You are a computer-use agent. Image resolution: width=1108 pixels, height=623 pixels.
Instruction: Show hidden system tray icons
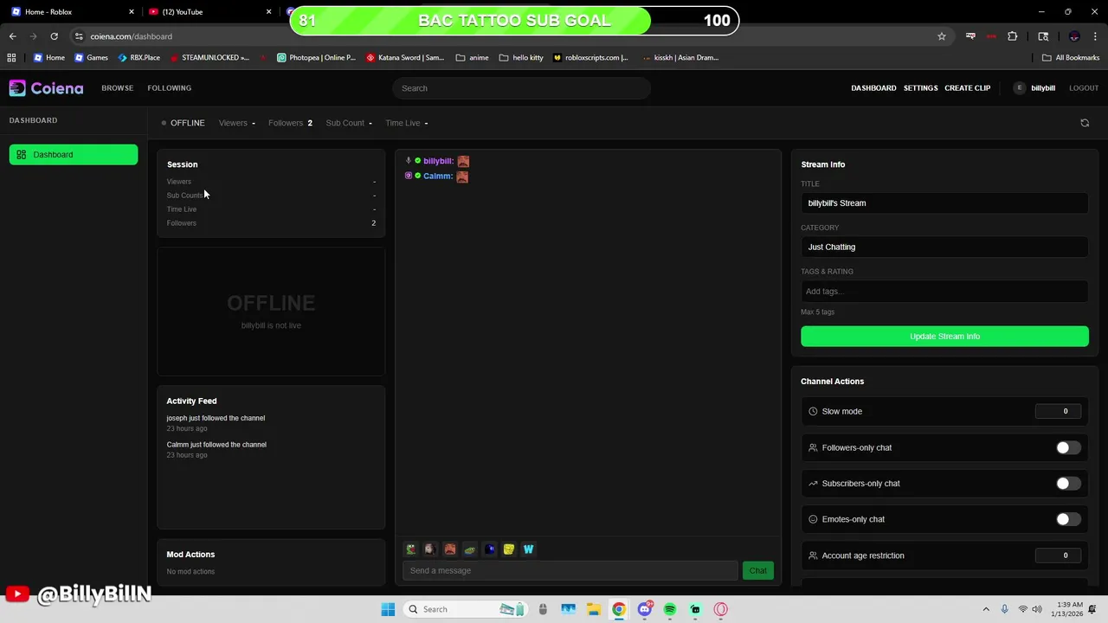[x=986, y=609]
